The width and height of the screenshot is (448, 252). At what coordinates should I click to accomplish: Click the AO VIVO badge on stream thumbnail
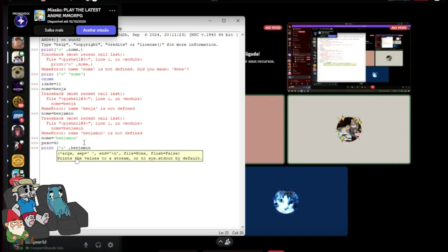pyautogui.click(x=399, y=28)
